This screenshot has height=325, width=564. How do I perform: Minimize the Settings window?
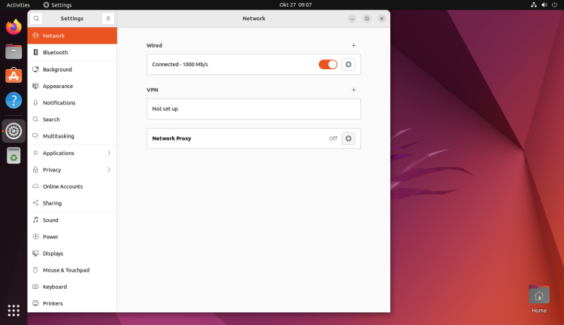pos(352,18)
